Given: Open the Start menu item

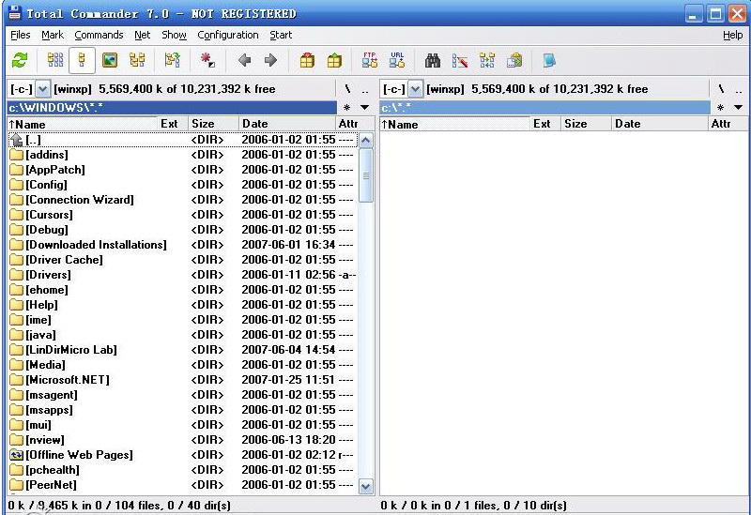Looking at the screenshot, I should pyautogui.click(x=281, y=35).
